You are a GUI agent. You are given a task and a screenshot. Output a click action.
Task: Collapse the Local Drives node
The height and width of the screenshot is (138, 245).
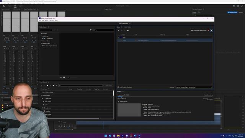point(41,36)
